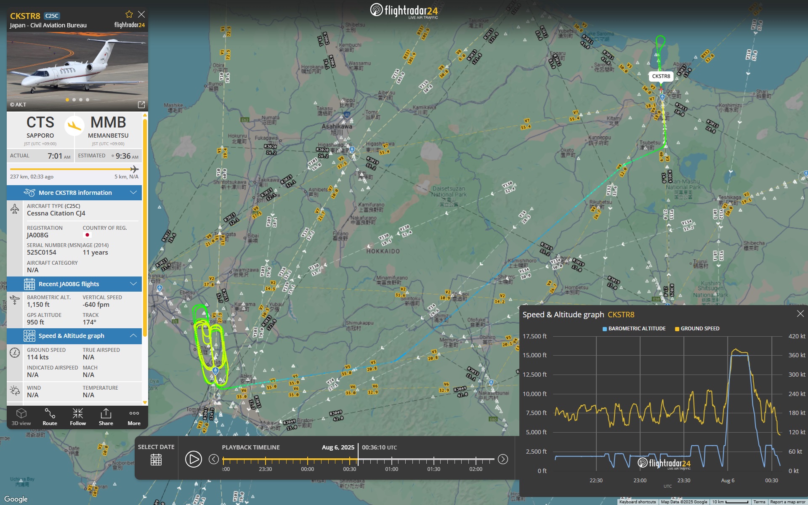
Task: Open Report a map error link
Action: [x=788, y=502]
